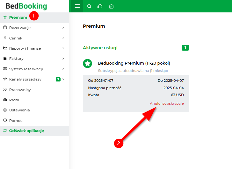Image resolution: width=232 pixels, height=169 pixels.
Task: Click the dollar icon beside Cennik
Action: (x=5, y=38)
